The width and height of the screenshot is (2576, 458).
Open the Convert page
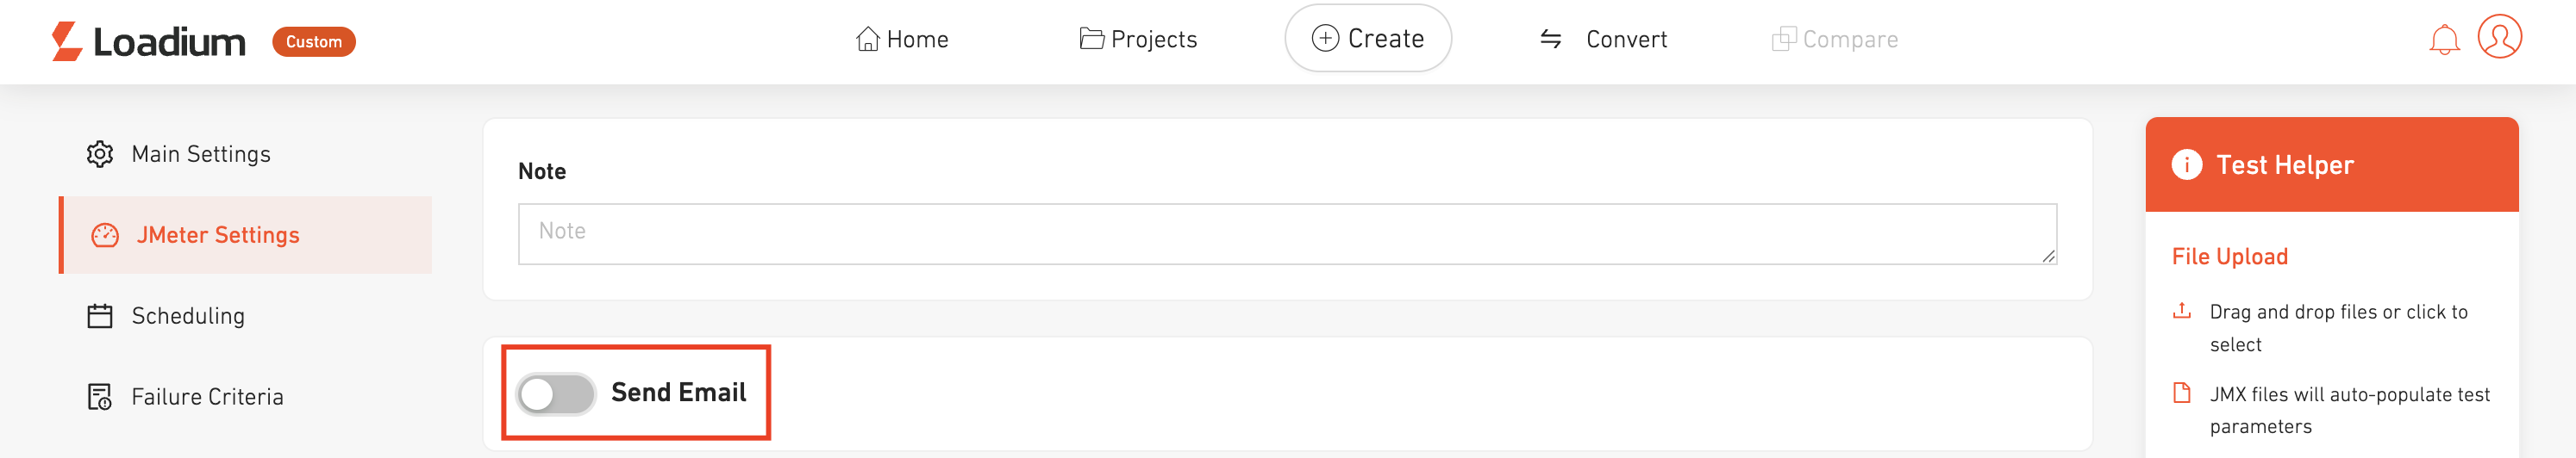pyautogui.click(x=1603, y=39)
